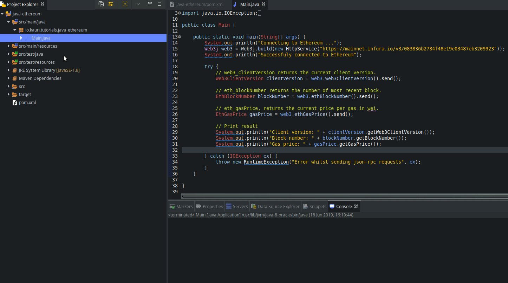Switch to the Project Explorer tab

tap(22, 5)
